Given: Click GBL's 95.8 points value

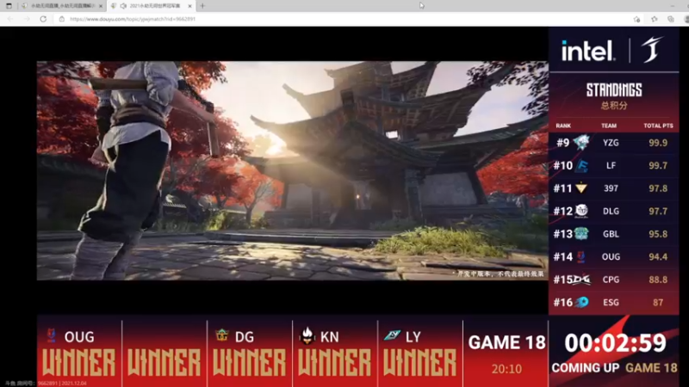Looking at the screenshot, I should click(658, 234).
